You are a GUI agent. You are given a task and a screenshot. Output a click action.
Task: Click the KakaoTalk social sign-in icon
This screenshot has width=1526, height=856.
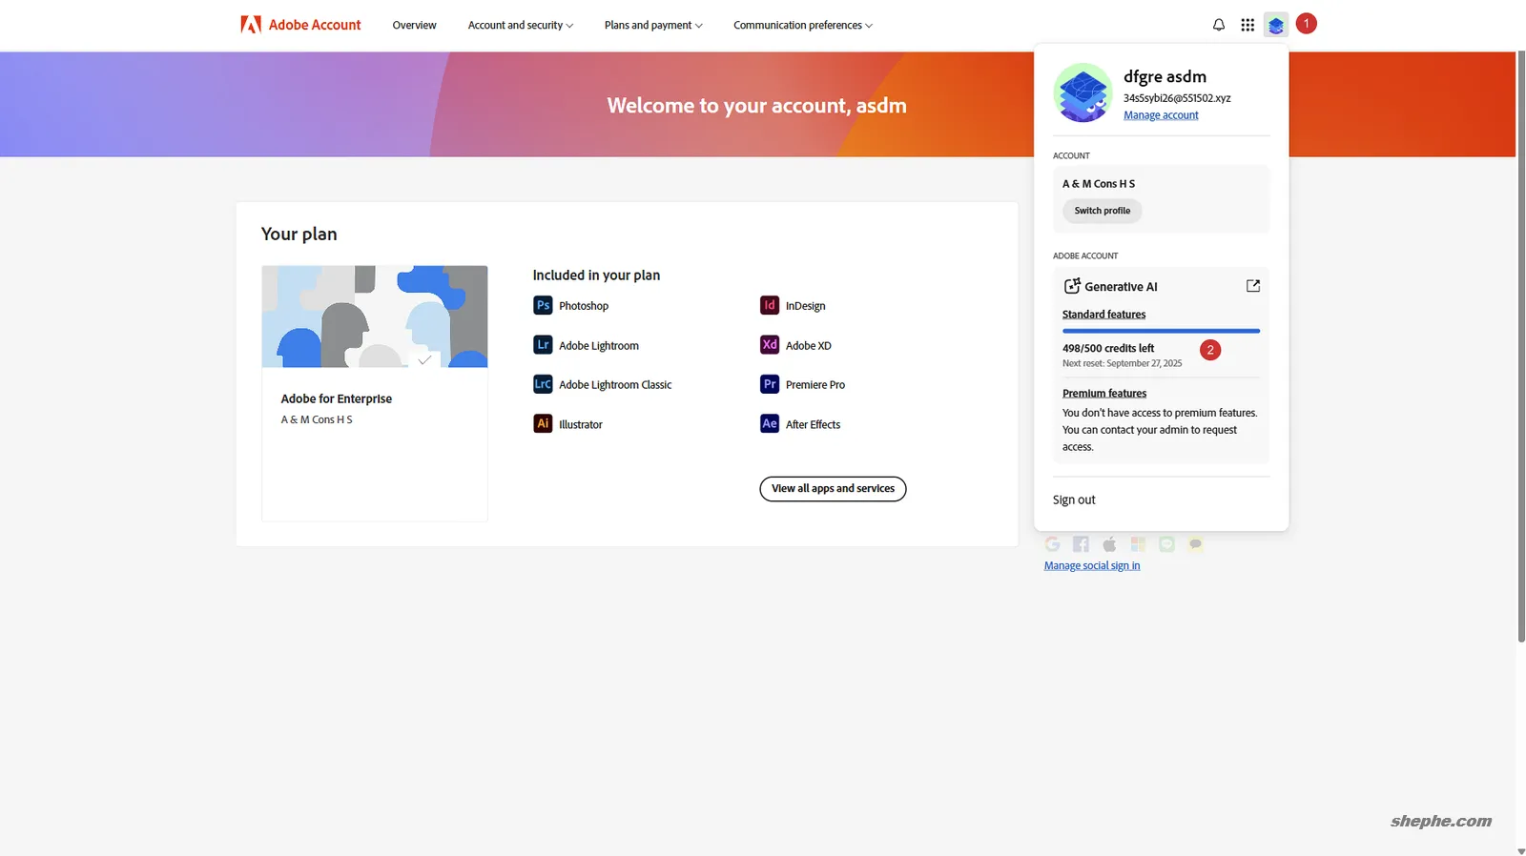(x=1195, y=544)
